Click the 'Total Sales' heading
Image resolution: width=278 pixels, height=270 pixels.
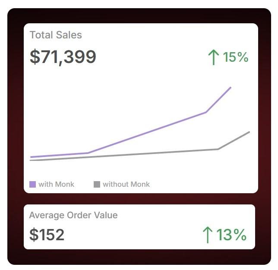(x=56, y=35)
